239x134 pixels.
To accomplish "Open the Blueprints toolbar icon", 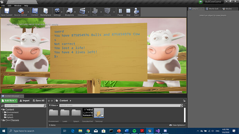I will [x=69, y=12].
